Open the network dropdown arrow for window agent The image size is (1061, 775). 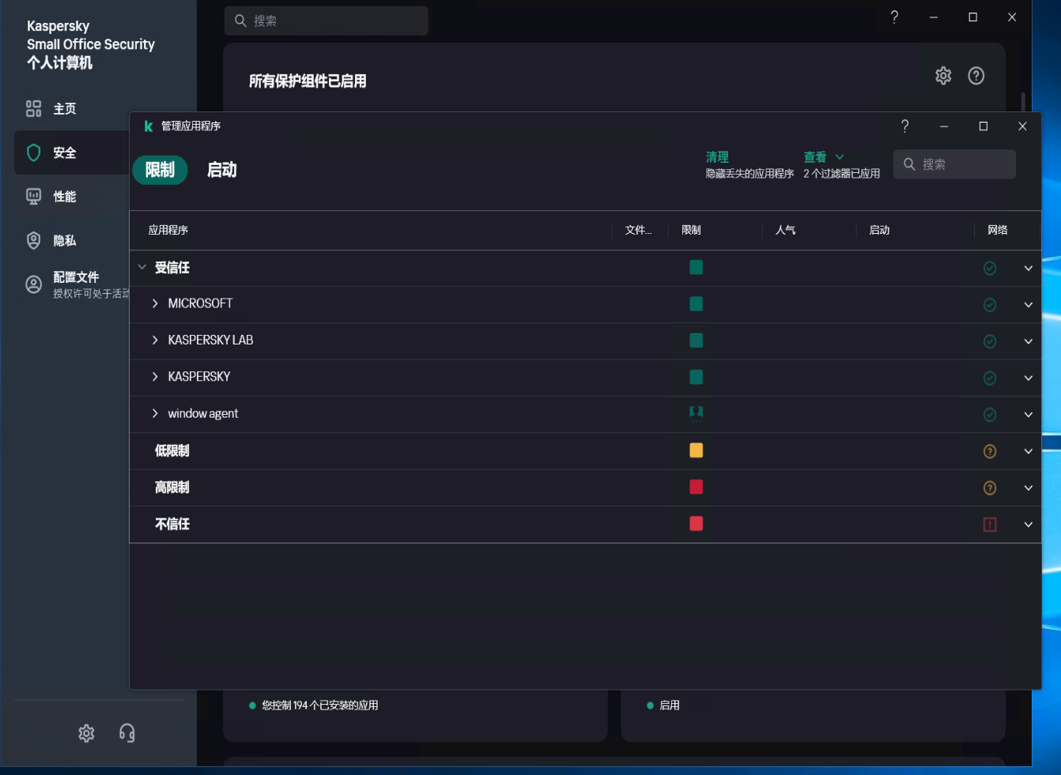click(1028, 415)
